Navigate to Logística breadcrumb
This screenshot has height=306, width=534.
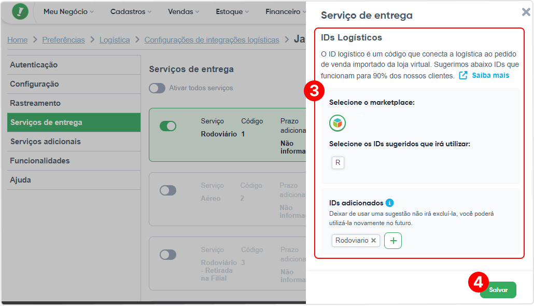[x=115, y=40]
